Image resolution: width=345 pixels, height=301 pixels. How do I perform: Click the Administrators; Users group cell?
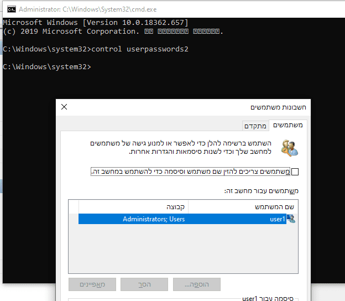(154, 219)
